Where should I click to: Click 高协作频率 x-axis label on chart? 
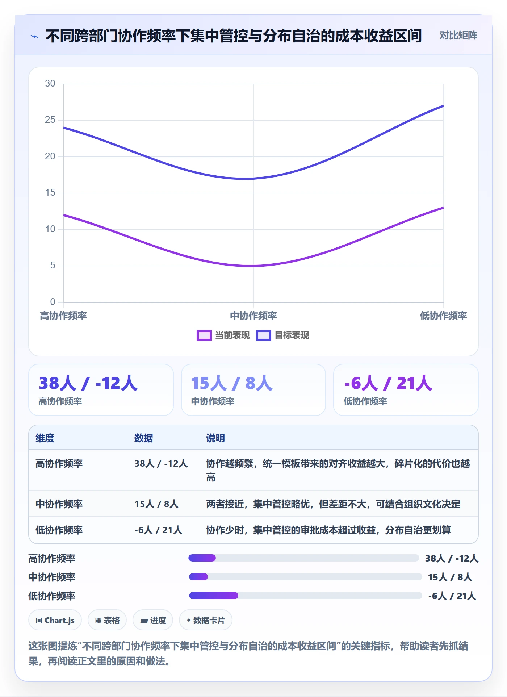click(x=63, y=316)
